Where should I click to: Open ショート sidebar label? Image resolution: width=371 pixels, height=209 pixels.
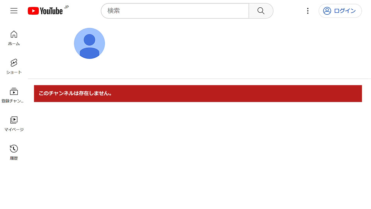tap(14, 72)
